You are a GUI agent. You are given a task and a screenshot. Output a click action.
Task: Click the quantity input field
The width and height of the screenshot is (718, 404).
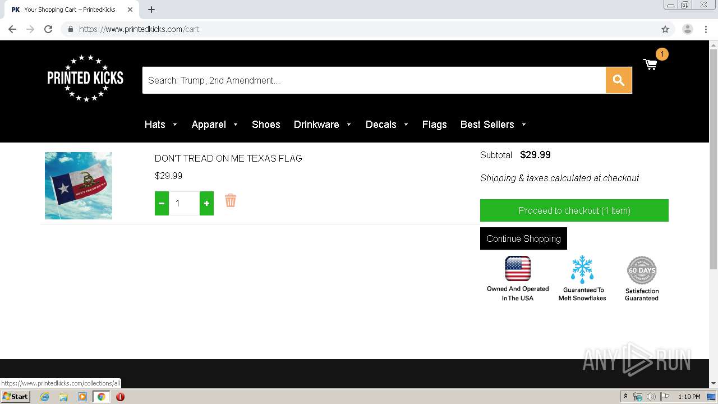tap(184, 203)
